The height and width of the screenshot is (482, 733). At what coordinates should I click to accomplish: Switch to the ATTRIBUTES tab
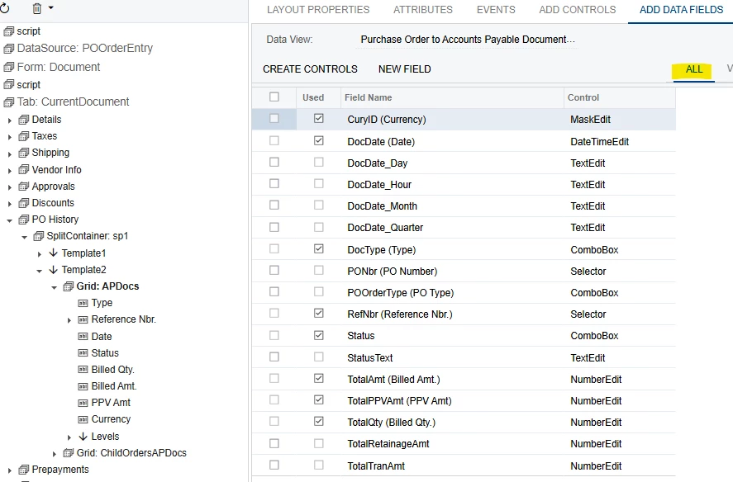point(422,10)
